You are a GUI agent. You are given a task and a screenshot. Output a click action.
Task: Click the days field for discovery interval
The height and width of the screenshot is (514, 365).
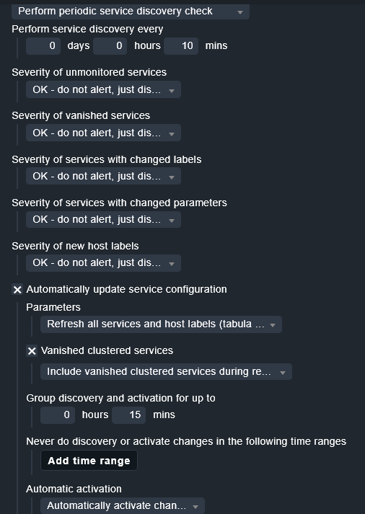tap(43, 46)
